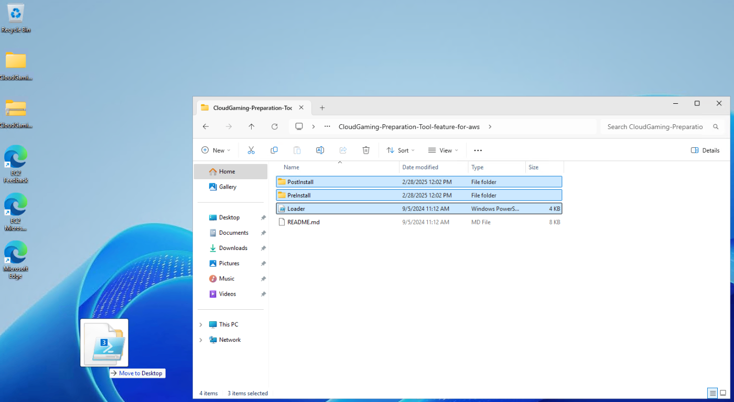Select the plain CloudGaming desktop folder
This screenshot has width=734, height=402.
(x=16, y=66)
